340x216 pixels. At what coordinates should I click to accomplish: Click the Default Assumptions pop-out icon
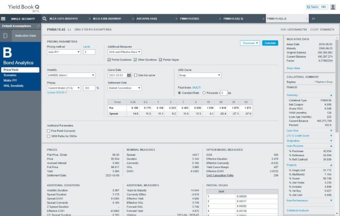(x=38, y=26)
